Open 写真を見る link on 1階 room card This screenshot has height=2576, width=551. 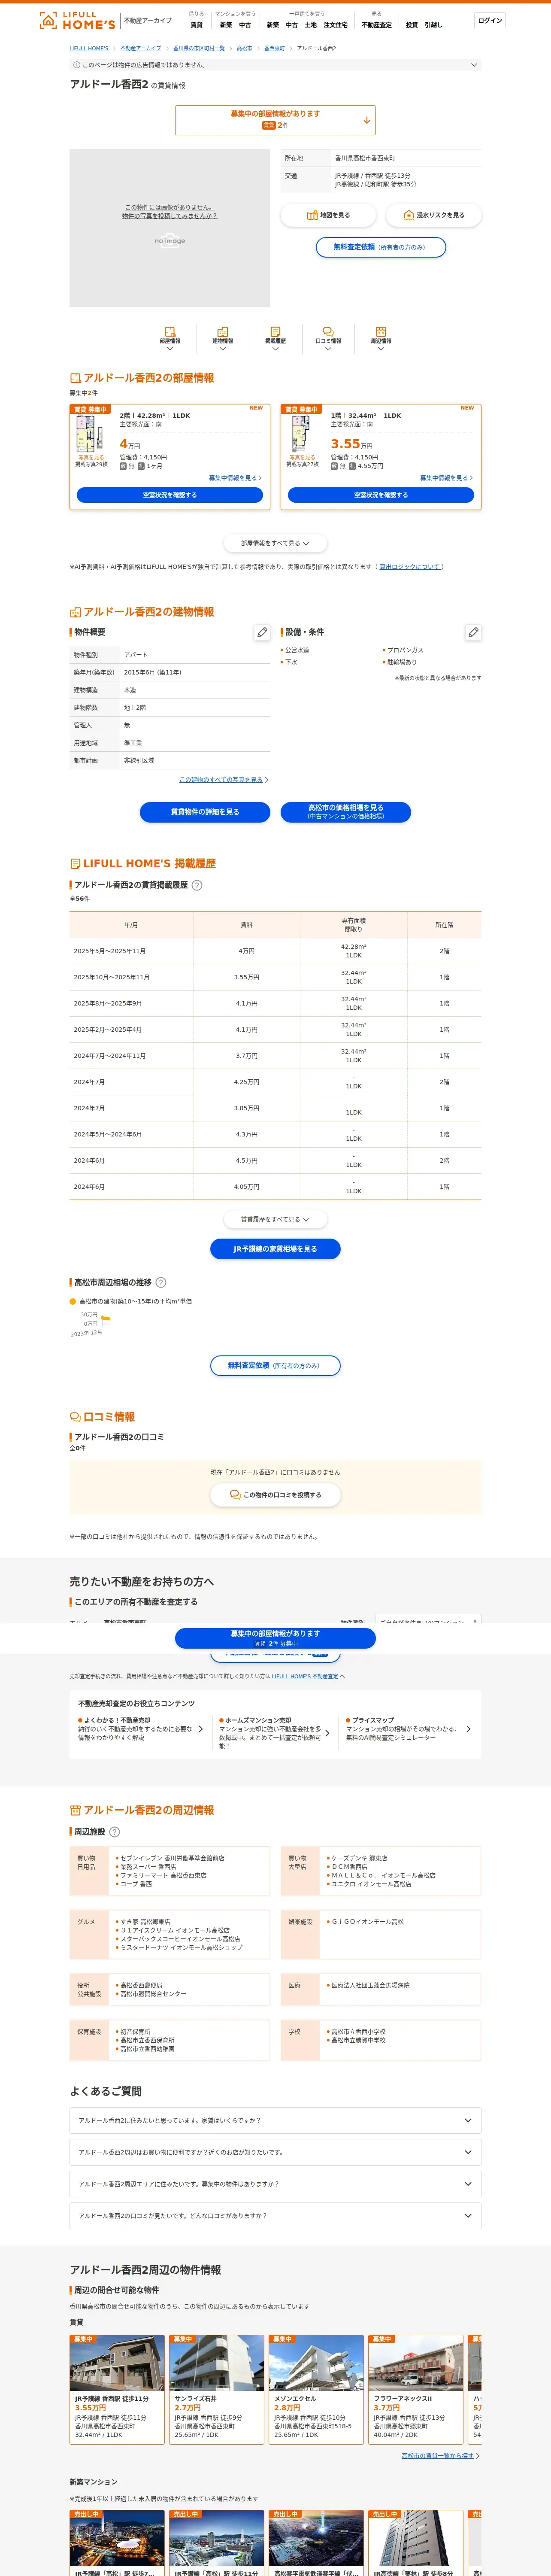(x=302, y=457)
